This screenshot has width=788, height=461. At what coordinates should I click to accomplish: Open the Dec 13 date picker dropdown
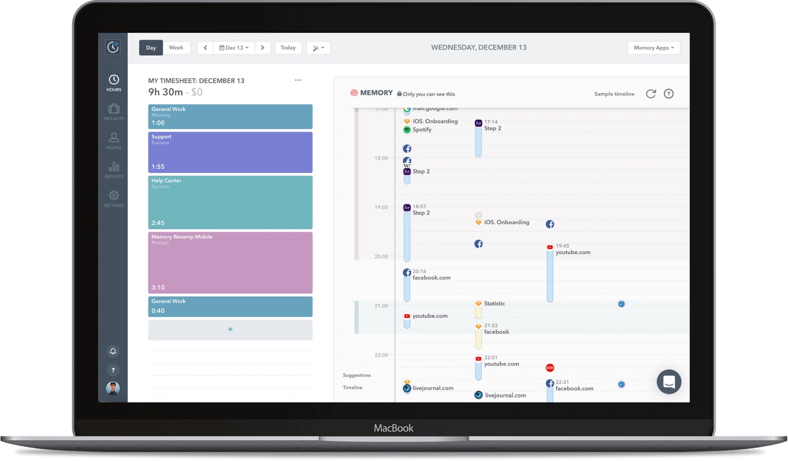click(x=234, y=47)
